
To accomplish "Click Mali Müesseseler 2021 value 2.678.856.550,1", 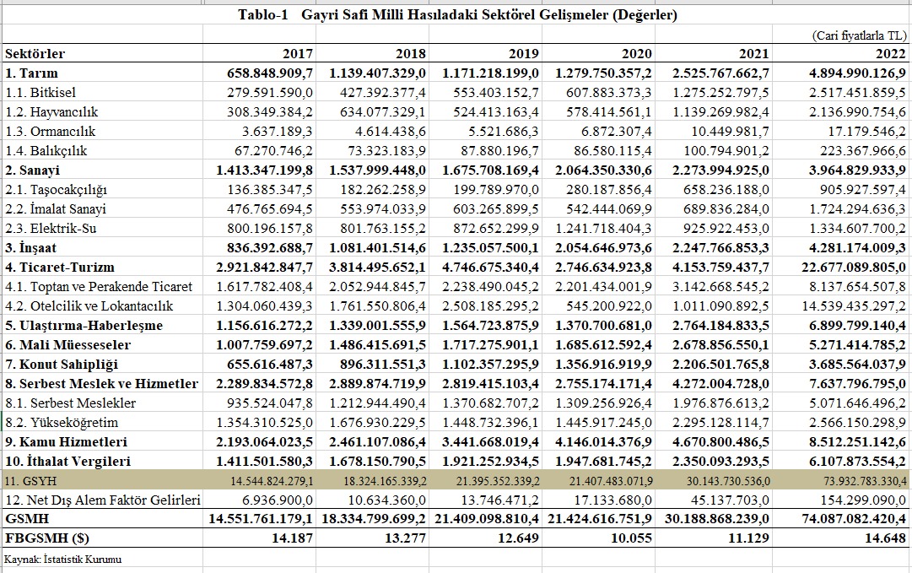I will 720,345.
